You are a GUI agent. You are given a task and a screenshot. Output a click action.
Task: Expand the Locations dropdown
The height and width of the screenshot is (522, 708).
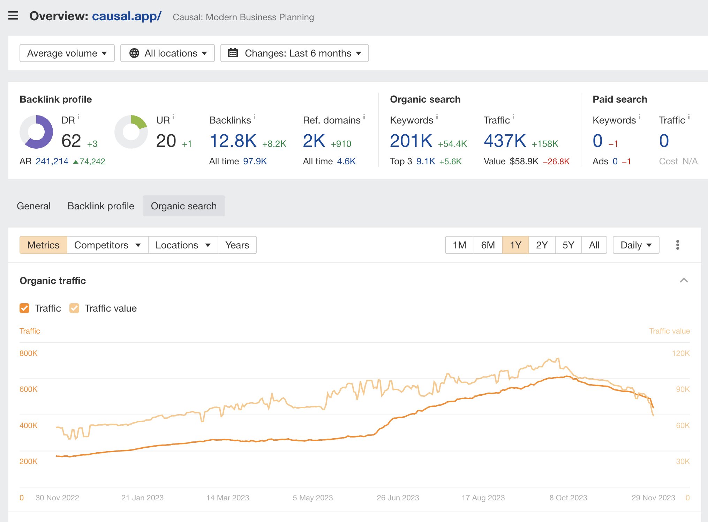(183, 245)
